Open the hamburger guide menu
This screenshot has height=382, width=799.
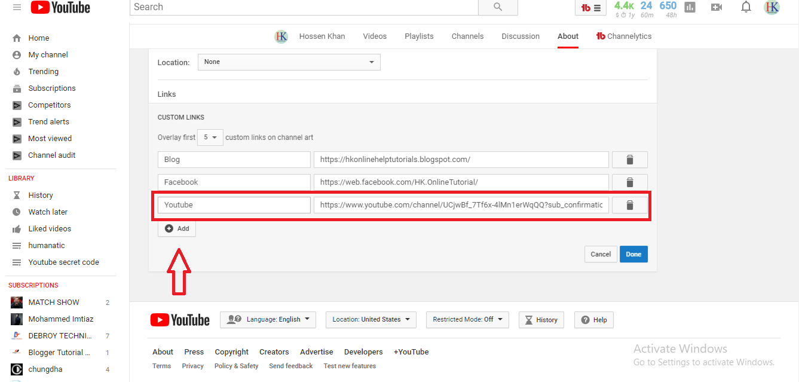pos(17,7)
